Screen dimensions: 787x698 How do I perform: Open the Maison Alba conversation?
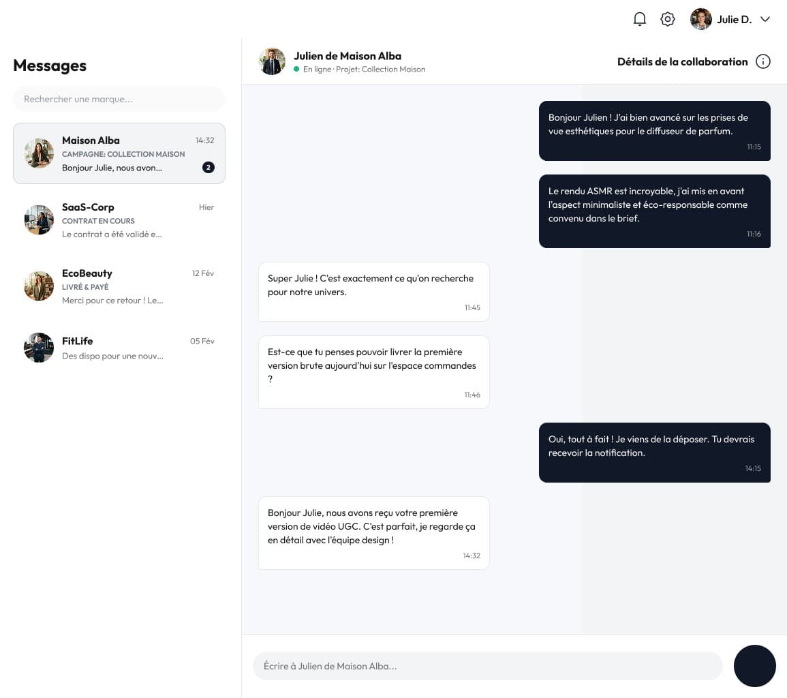coord(119,153)
